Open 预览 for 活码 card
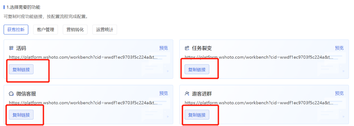 164,48
